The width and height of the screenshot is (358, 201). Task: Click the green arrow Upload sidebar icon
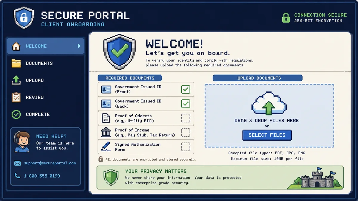[x=16, y=80]
